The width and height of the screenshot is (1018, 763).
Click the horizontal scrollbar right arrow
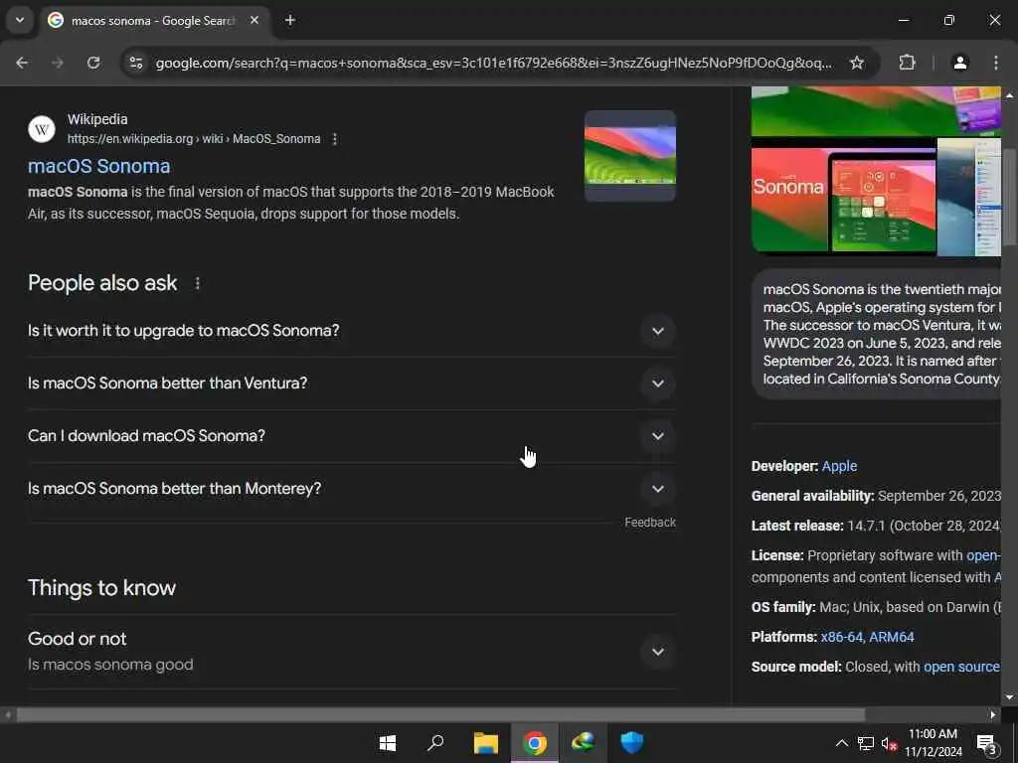[993, 715]
